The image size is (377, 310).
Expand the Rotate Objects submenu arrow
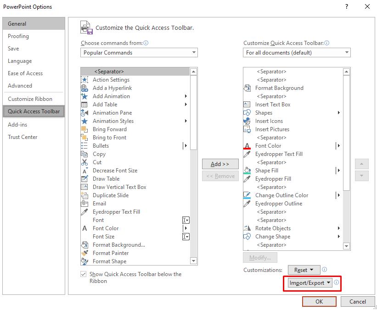tap(338, 228)
